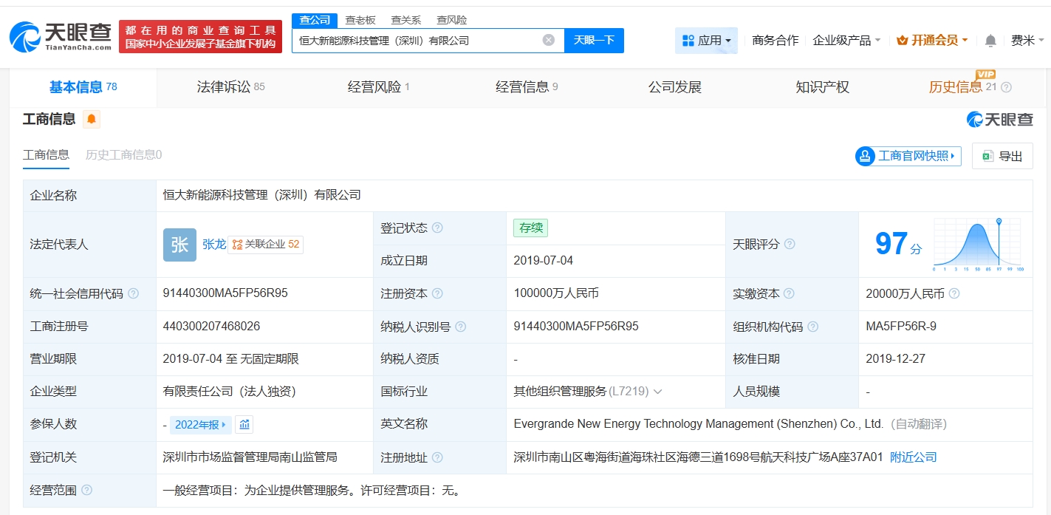Select the 工商信息 sub-tab

click(46, 154)
